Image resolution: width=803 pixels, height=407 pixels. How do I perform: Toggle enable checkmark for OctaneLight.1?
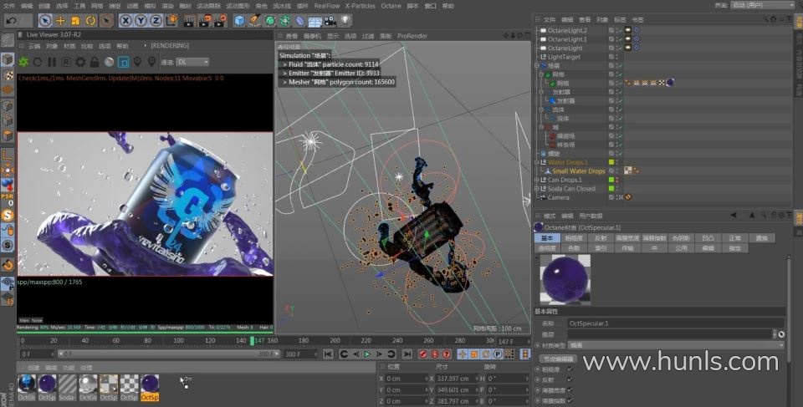[621, 39]
